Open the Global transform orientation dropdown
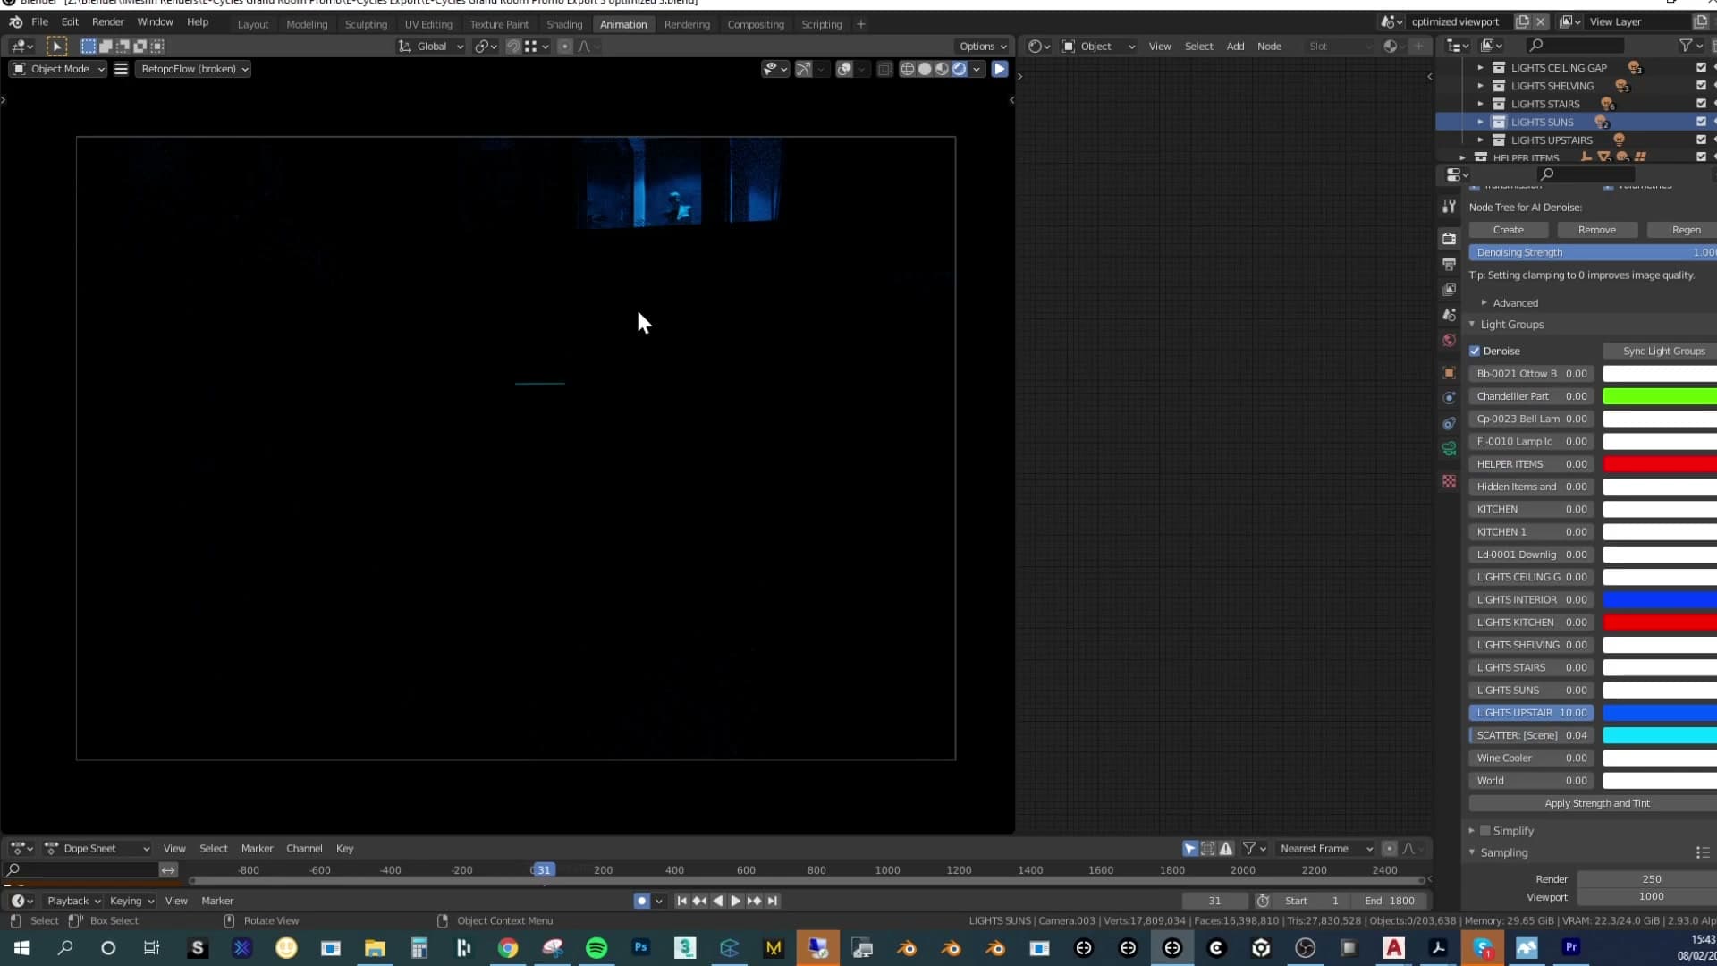 pyautogui.click(x=431, y=47)
